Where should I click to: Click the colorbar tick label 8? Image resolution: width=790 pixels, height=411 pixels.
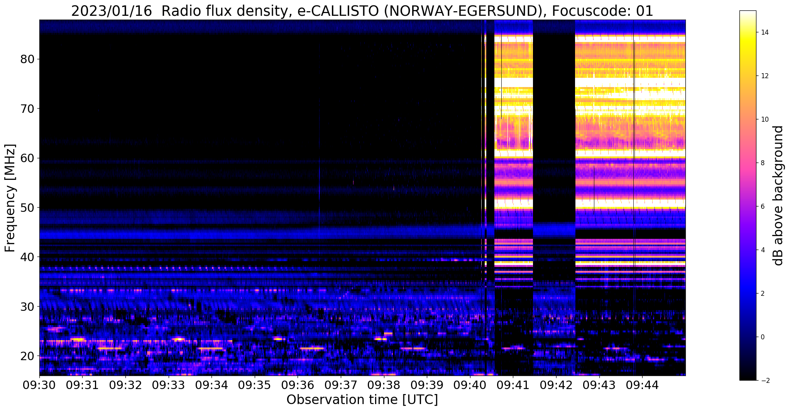click(x=763, y=163)
